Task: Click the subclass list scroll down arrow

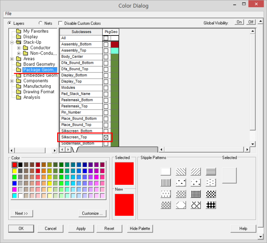Action: 253,144
